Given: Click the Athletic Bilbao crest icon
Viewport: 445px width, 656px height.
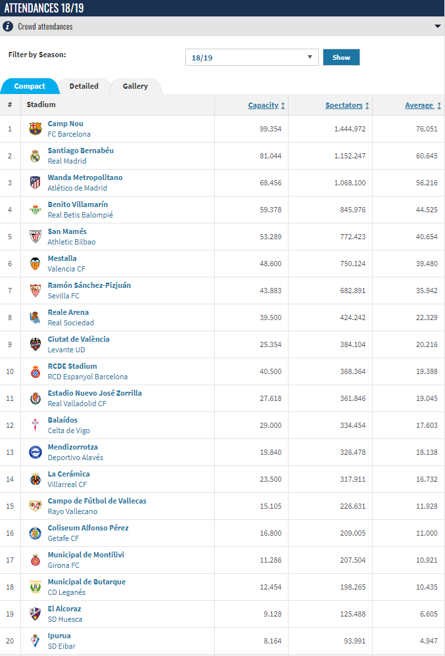Looking at the screenshot, I should 35,237.
